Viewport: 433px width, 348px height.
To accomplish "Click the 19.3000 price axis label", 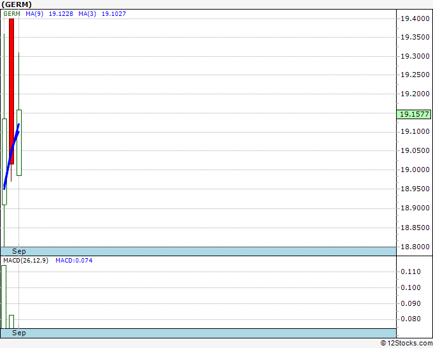I will point(415,56).
